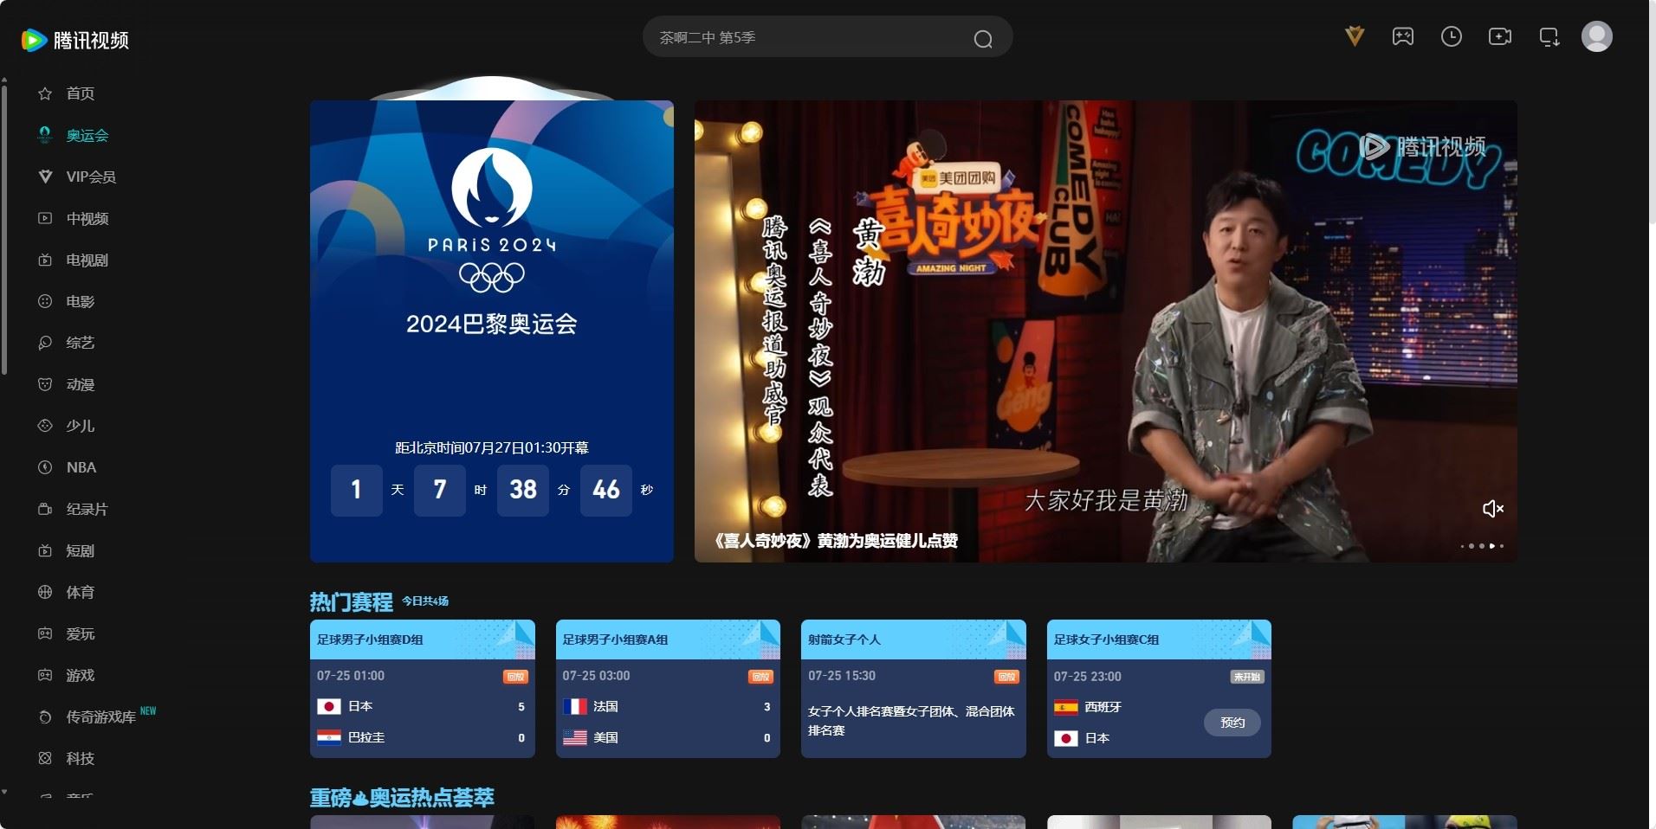Click the 游戏 icon in sidebar

(x=45, y=675)
